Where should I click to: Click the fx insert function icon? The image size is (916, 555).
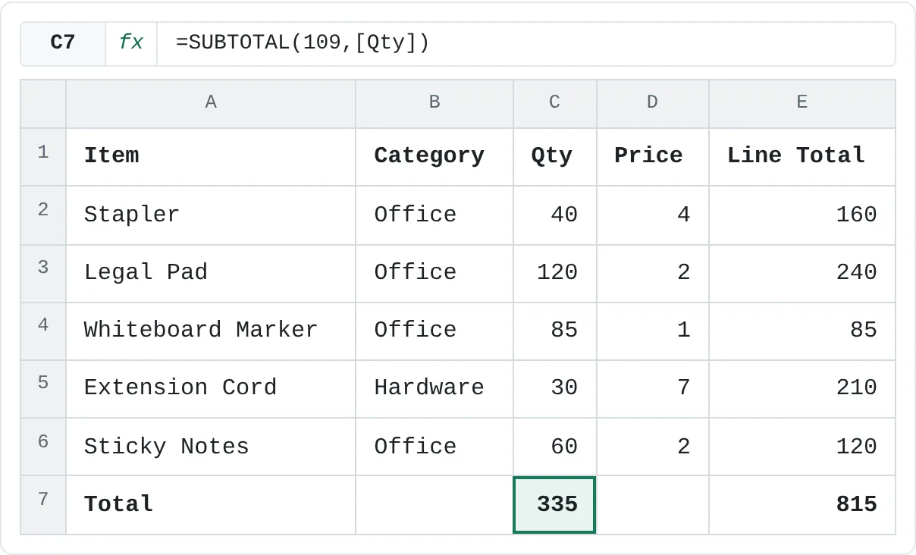(131, 43)
